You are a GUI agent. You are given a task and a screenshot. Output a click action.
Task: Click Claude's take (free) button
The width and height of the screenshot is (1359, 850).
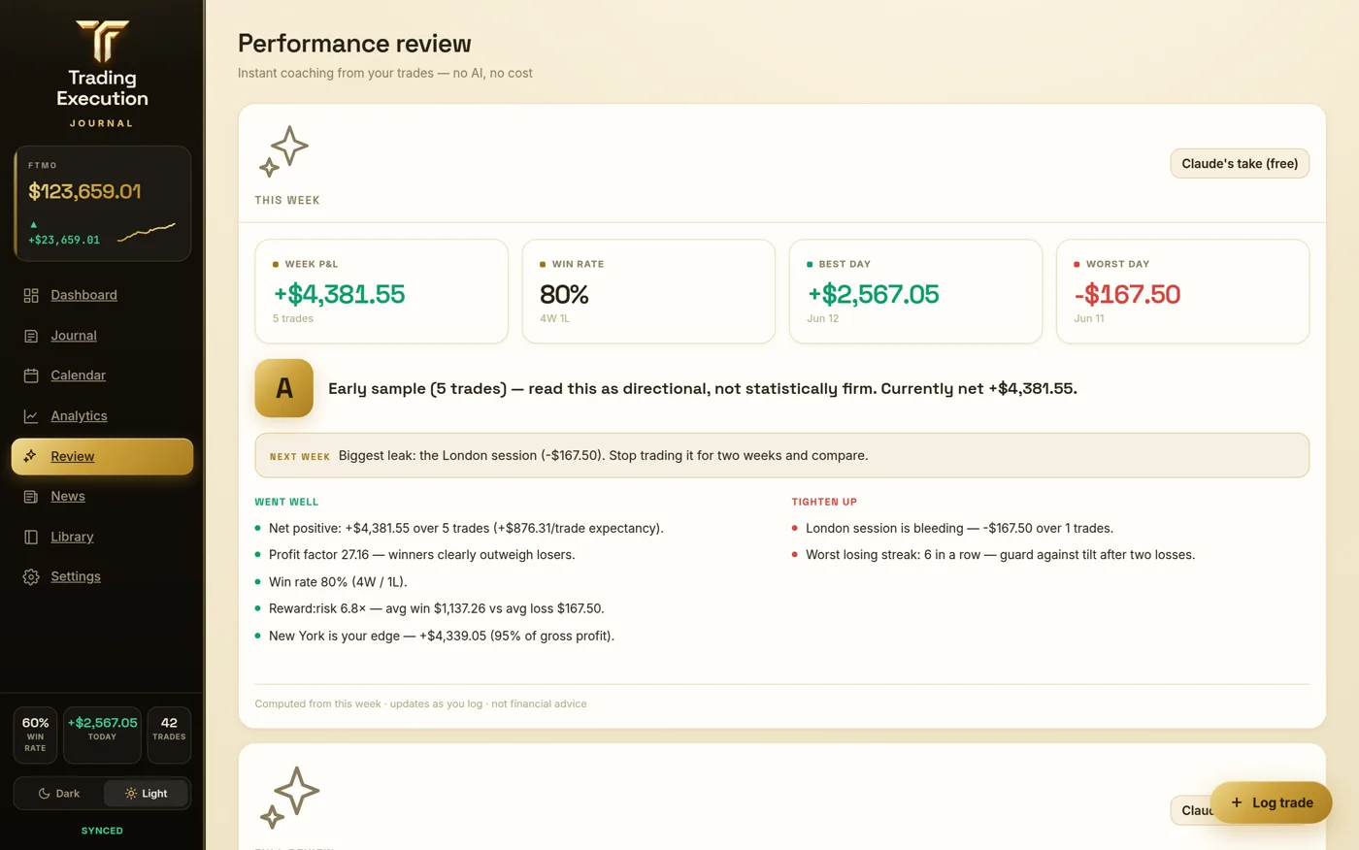pos(1240,163)
